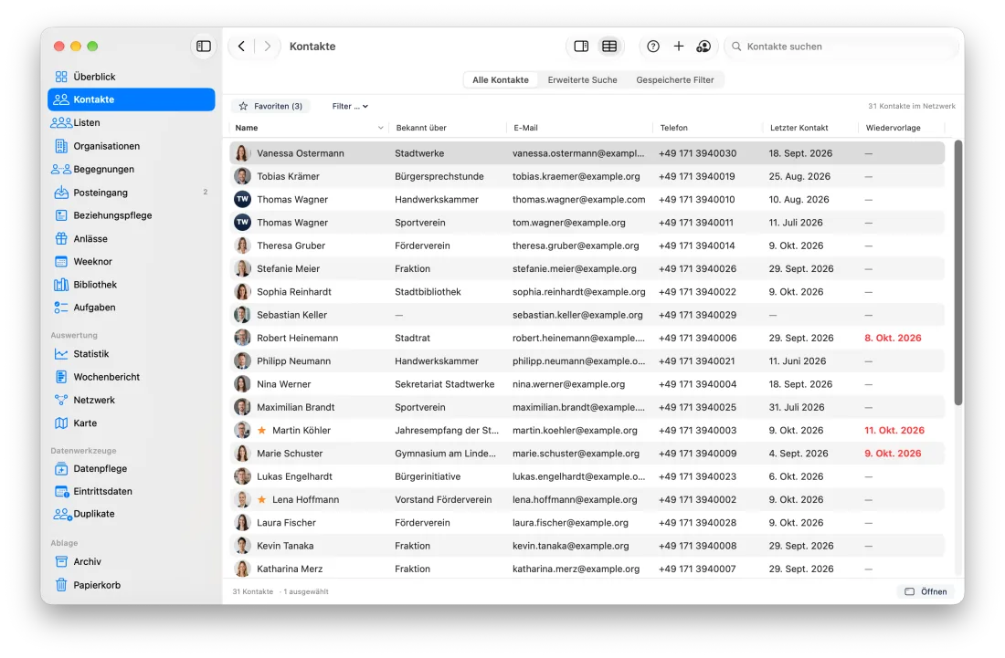This screenshot has width=1005, height=658.
Task: Open Beziehungspflege in the sidebar
Action: pyautogui.click(x=132, y=215)
